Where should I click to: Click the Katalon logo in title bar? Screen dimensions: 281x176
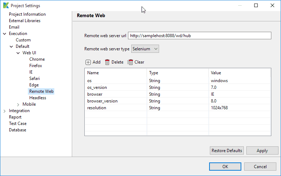(6, 6)
